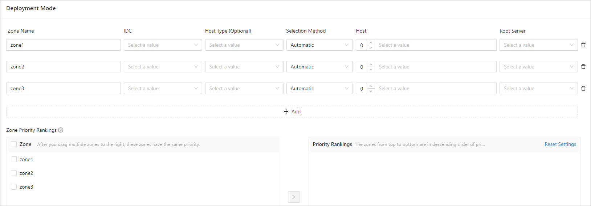Click the move-right arrow transfer button
Viewport: 591px width, 206px height.
(x=293, y=197)
